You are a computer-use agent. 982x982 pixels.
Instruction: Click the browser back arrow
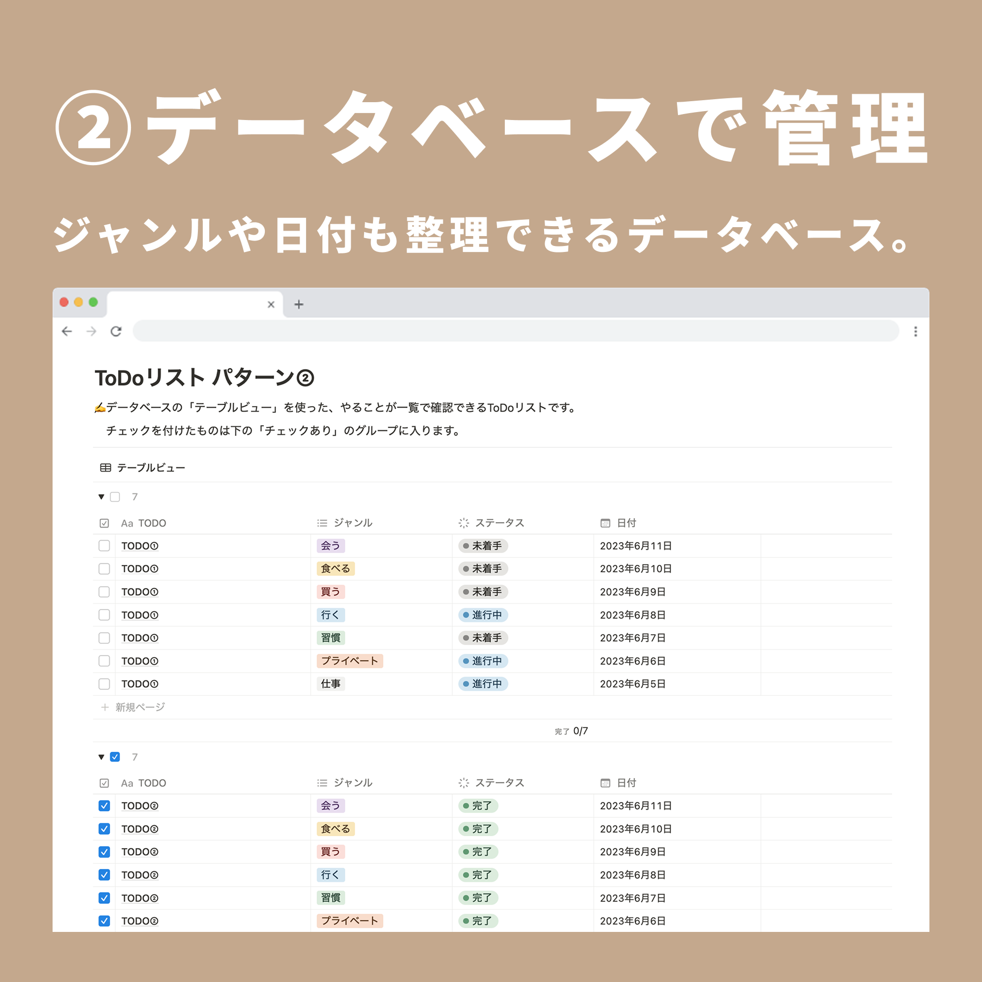click(x=66, y=331)
